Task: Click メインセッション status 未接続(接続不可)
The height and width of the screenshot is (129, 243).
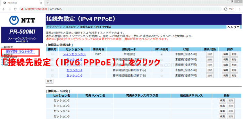Action: (x=186, y=54)
